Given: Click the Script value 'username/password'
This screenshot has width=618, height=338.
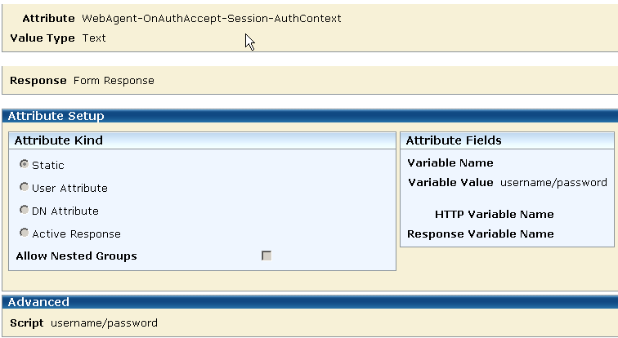Looking at the screenshot, I should (x=104, y=322).
